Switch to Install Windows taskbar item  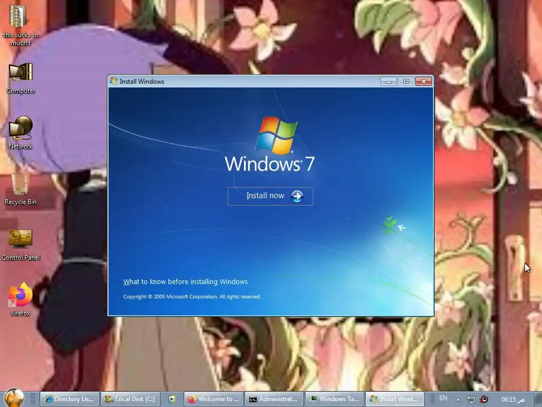[x=395, y=399]
